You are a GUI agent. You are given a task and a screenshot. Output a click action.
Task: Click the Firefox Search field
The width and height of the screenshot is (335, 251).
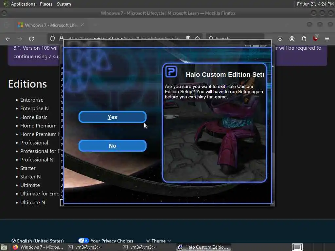tap(235, 39)
